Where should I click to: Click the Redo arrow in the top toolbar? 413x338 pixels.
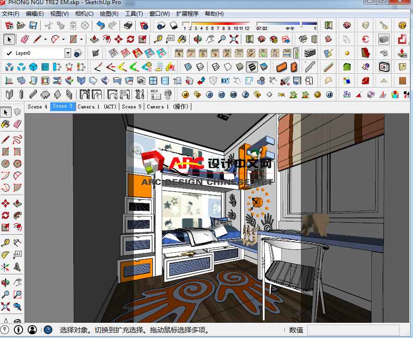pyautogui.click(x=113, y=25)
